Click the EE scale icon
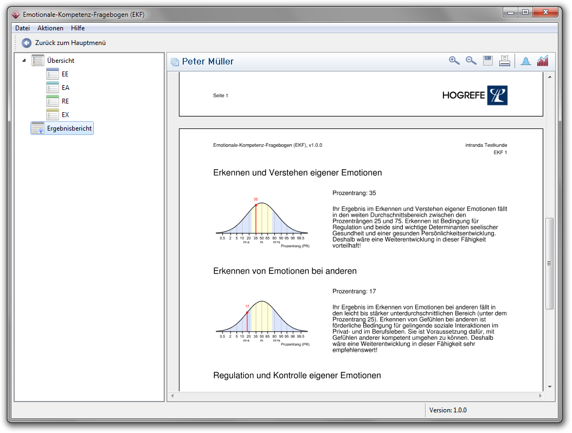This screenshot has width=572, height=433. click(53, 74)
